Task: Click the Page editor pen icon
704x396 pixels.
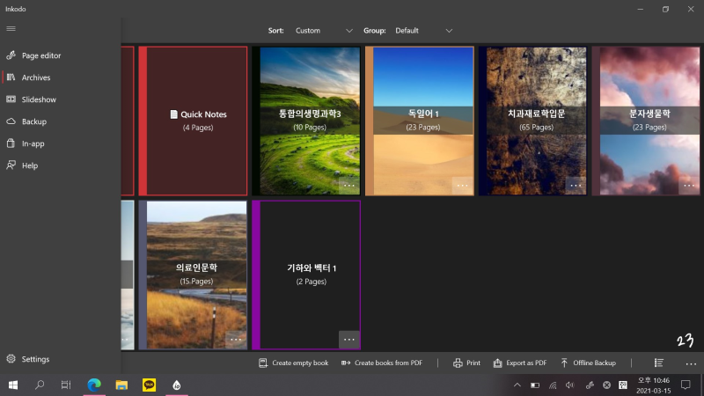Action: [11, 55]
